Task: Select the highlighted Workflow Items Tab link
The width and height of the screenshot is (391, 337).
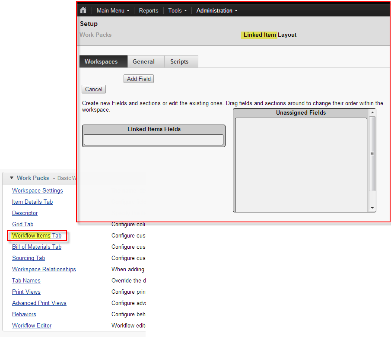Action: coord(37,235)
